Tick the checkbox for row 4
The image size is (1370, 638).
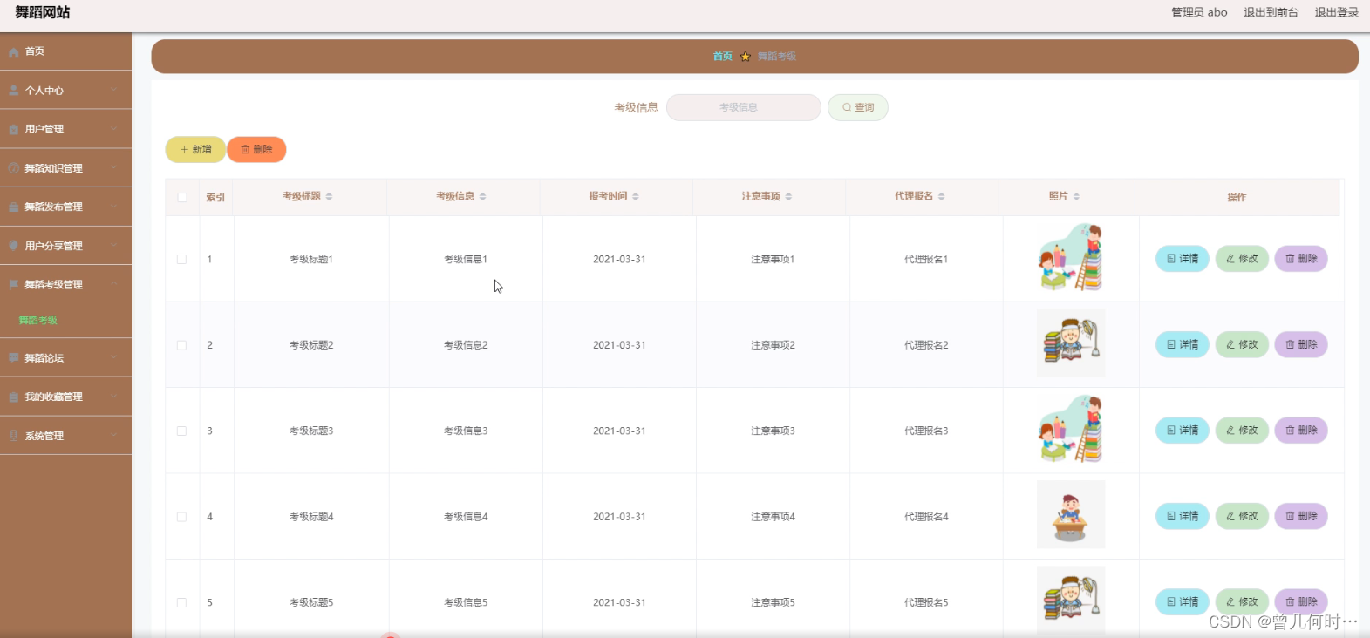click(x=182, y=517)
